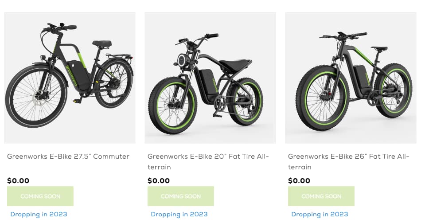Click the $0.00 price of the 20" bike
This screenshot has width=425, height=223.
(x=159, y=180)
